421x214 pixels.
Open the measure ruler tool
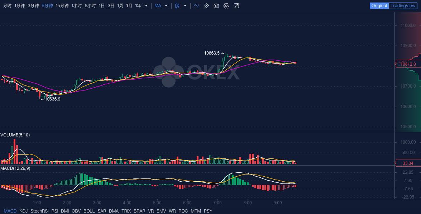click(206, 6)
